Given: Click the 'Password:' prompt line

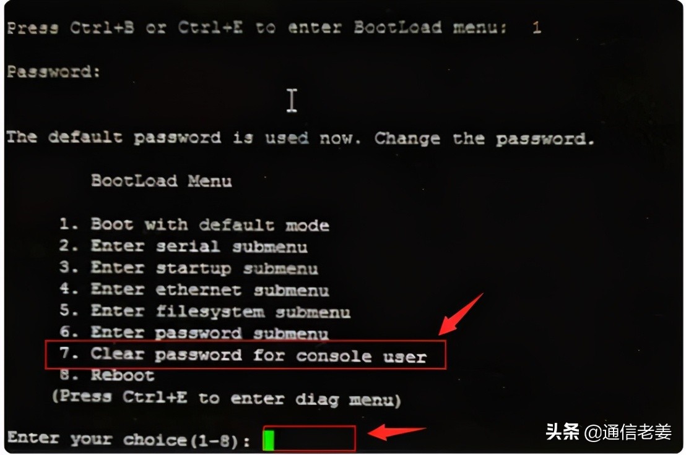Looking at the screenshot, I should 53,71.
